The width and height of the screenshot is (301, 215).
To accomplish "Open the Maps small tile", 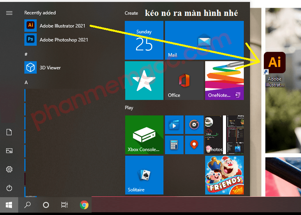I will (x=194, y=145).
